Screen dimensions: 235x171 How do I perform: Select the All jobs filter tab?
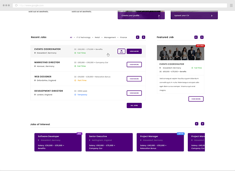(x=71, y=37)
